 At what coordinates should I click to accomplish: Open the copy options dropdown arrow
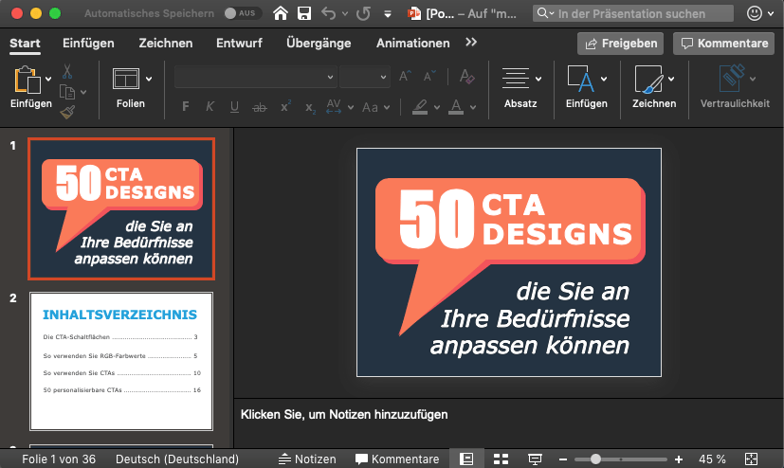83,93
